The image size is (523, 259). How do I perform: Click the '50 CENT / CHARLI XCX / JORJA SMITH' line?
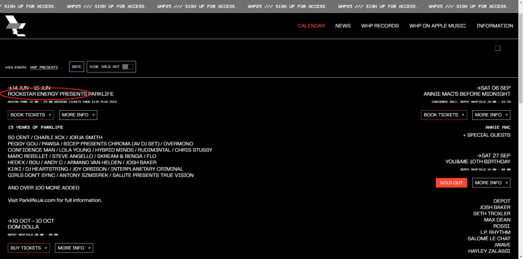(55, 138)
